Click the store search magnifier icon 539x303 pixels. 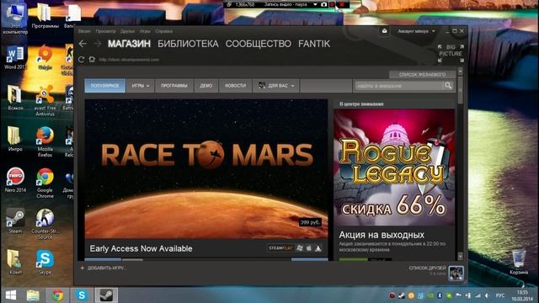pos(448,85)
